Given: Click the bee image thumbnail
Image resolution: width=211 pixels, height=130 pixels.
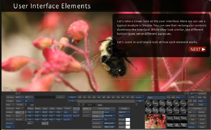Looking at the screenshot, I should [x=155, y=122].
